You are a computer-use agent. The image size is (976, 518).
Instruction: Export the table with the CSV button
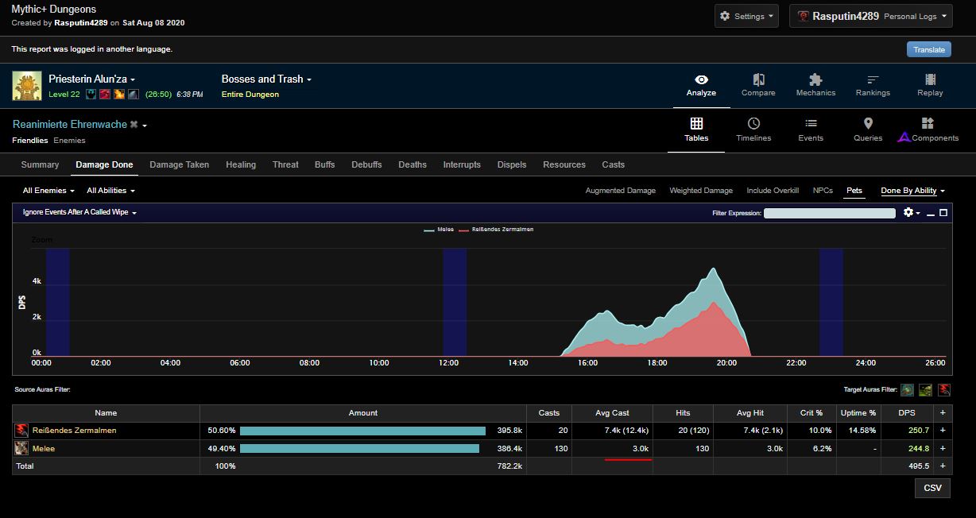[932, 488]
